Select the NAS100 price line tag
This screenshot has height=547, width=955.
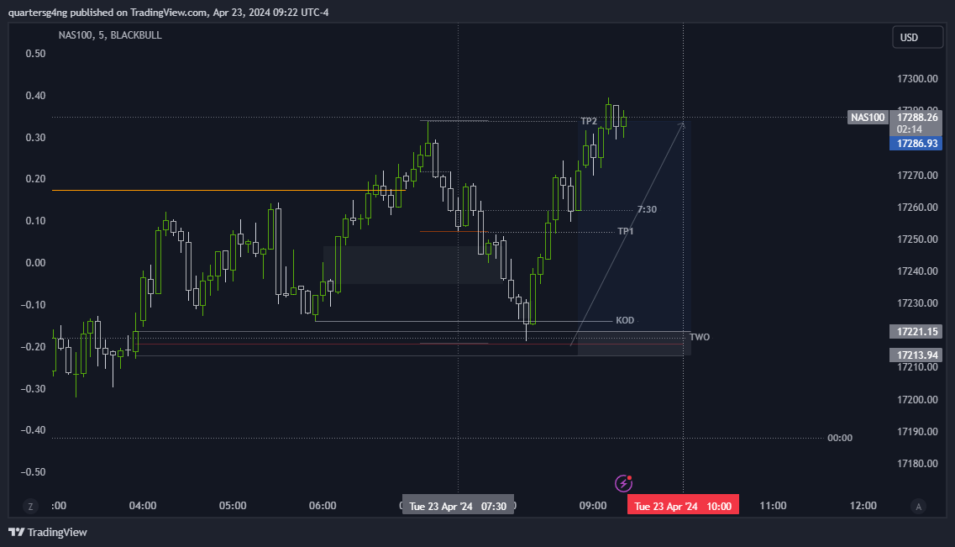pyautogui.click(x=868, y=117)
